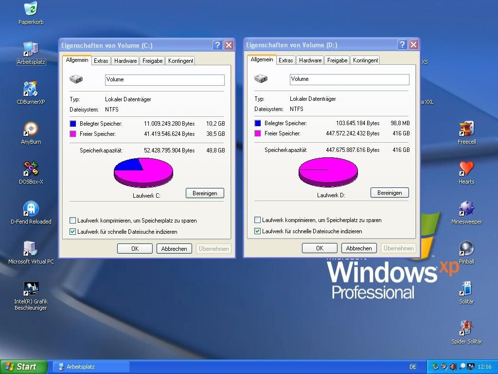This screenshot has height=374, width=498.
Task: Open the Kontingent tab in C: properties
Action: pyautogui.click(x=181, y=61)
